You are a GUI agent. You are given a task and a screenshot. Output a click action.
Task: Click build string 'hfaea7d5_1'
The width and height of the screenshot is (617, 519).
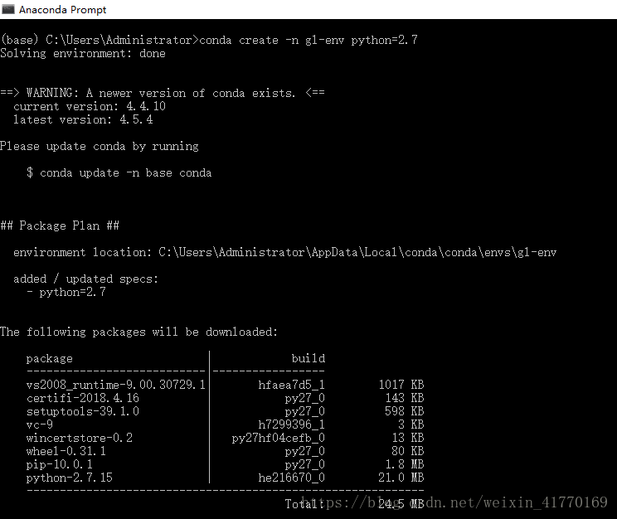tap(292, 385)
